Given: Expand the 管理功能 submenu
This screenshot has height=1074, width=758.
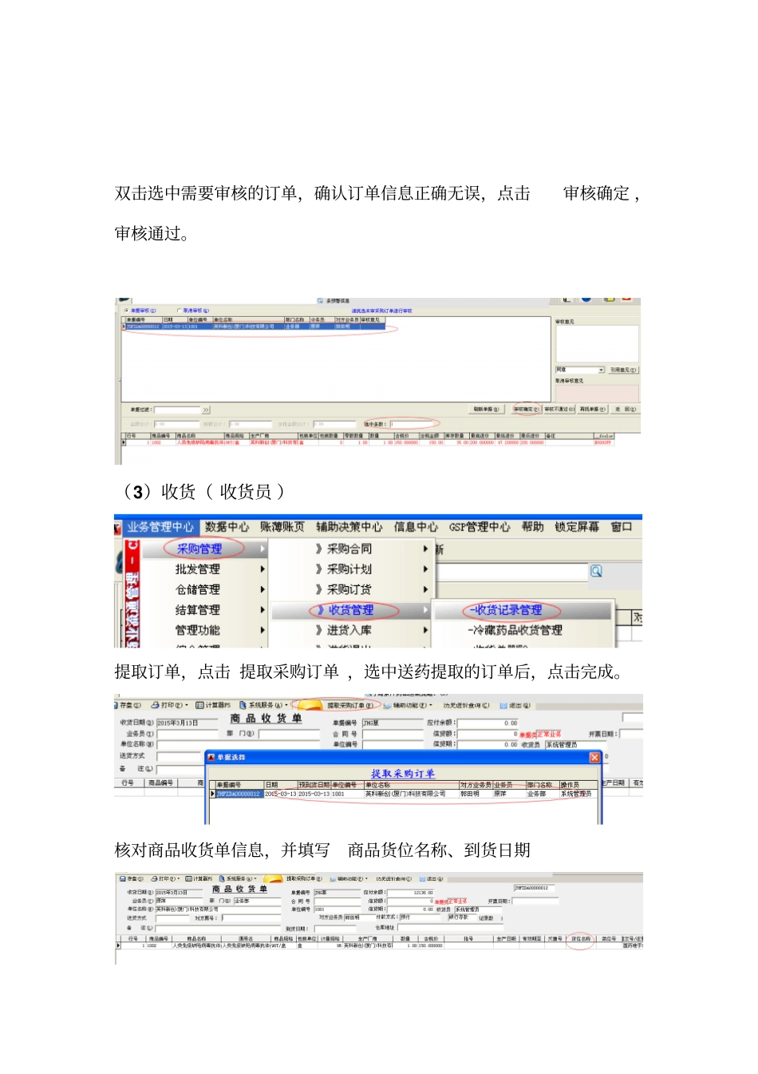Looking at the screenshot, I should click(x=204, y=630).
